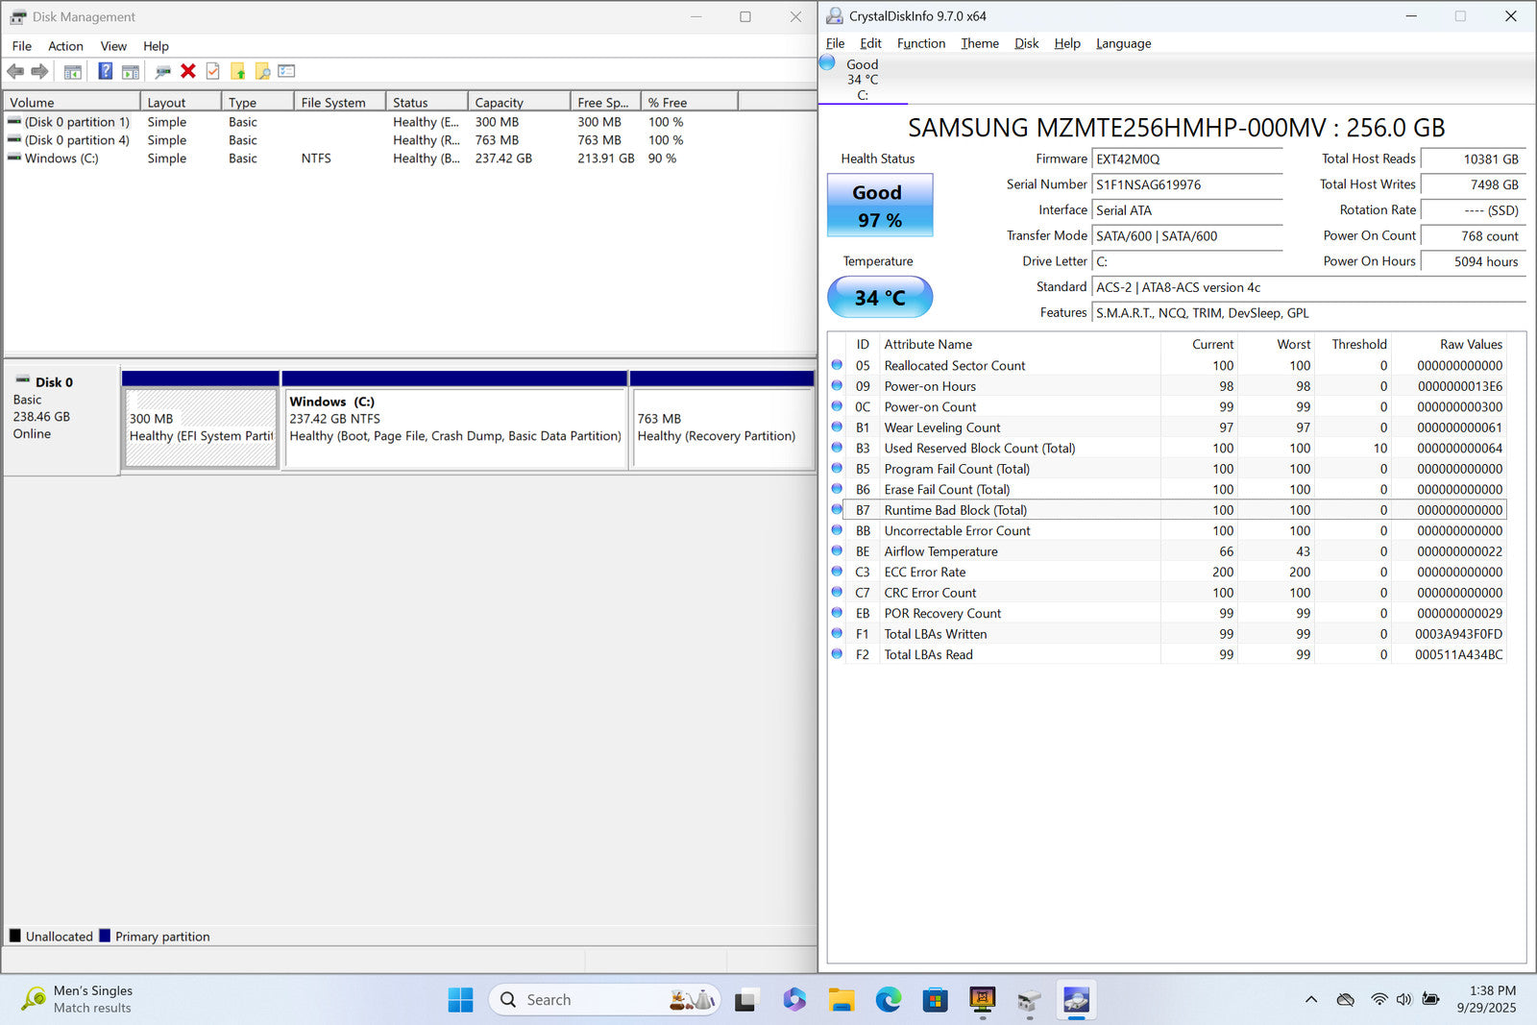Click the folder with green arrow icon

(x=237, y=71)
